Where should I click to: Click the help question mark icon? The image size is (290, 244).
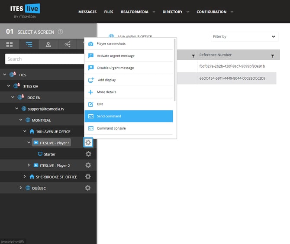click(61, 32)
